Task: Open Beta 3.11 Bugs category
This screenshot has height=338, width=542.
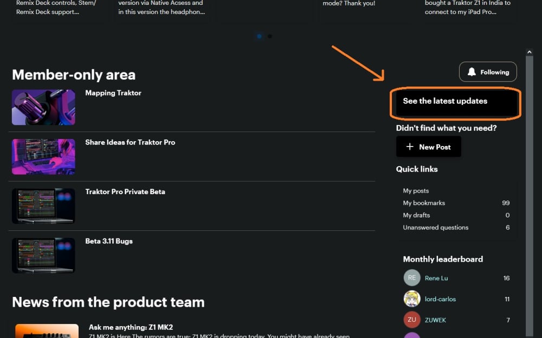Action: click(109, 241)
